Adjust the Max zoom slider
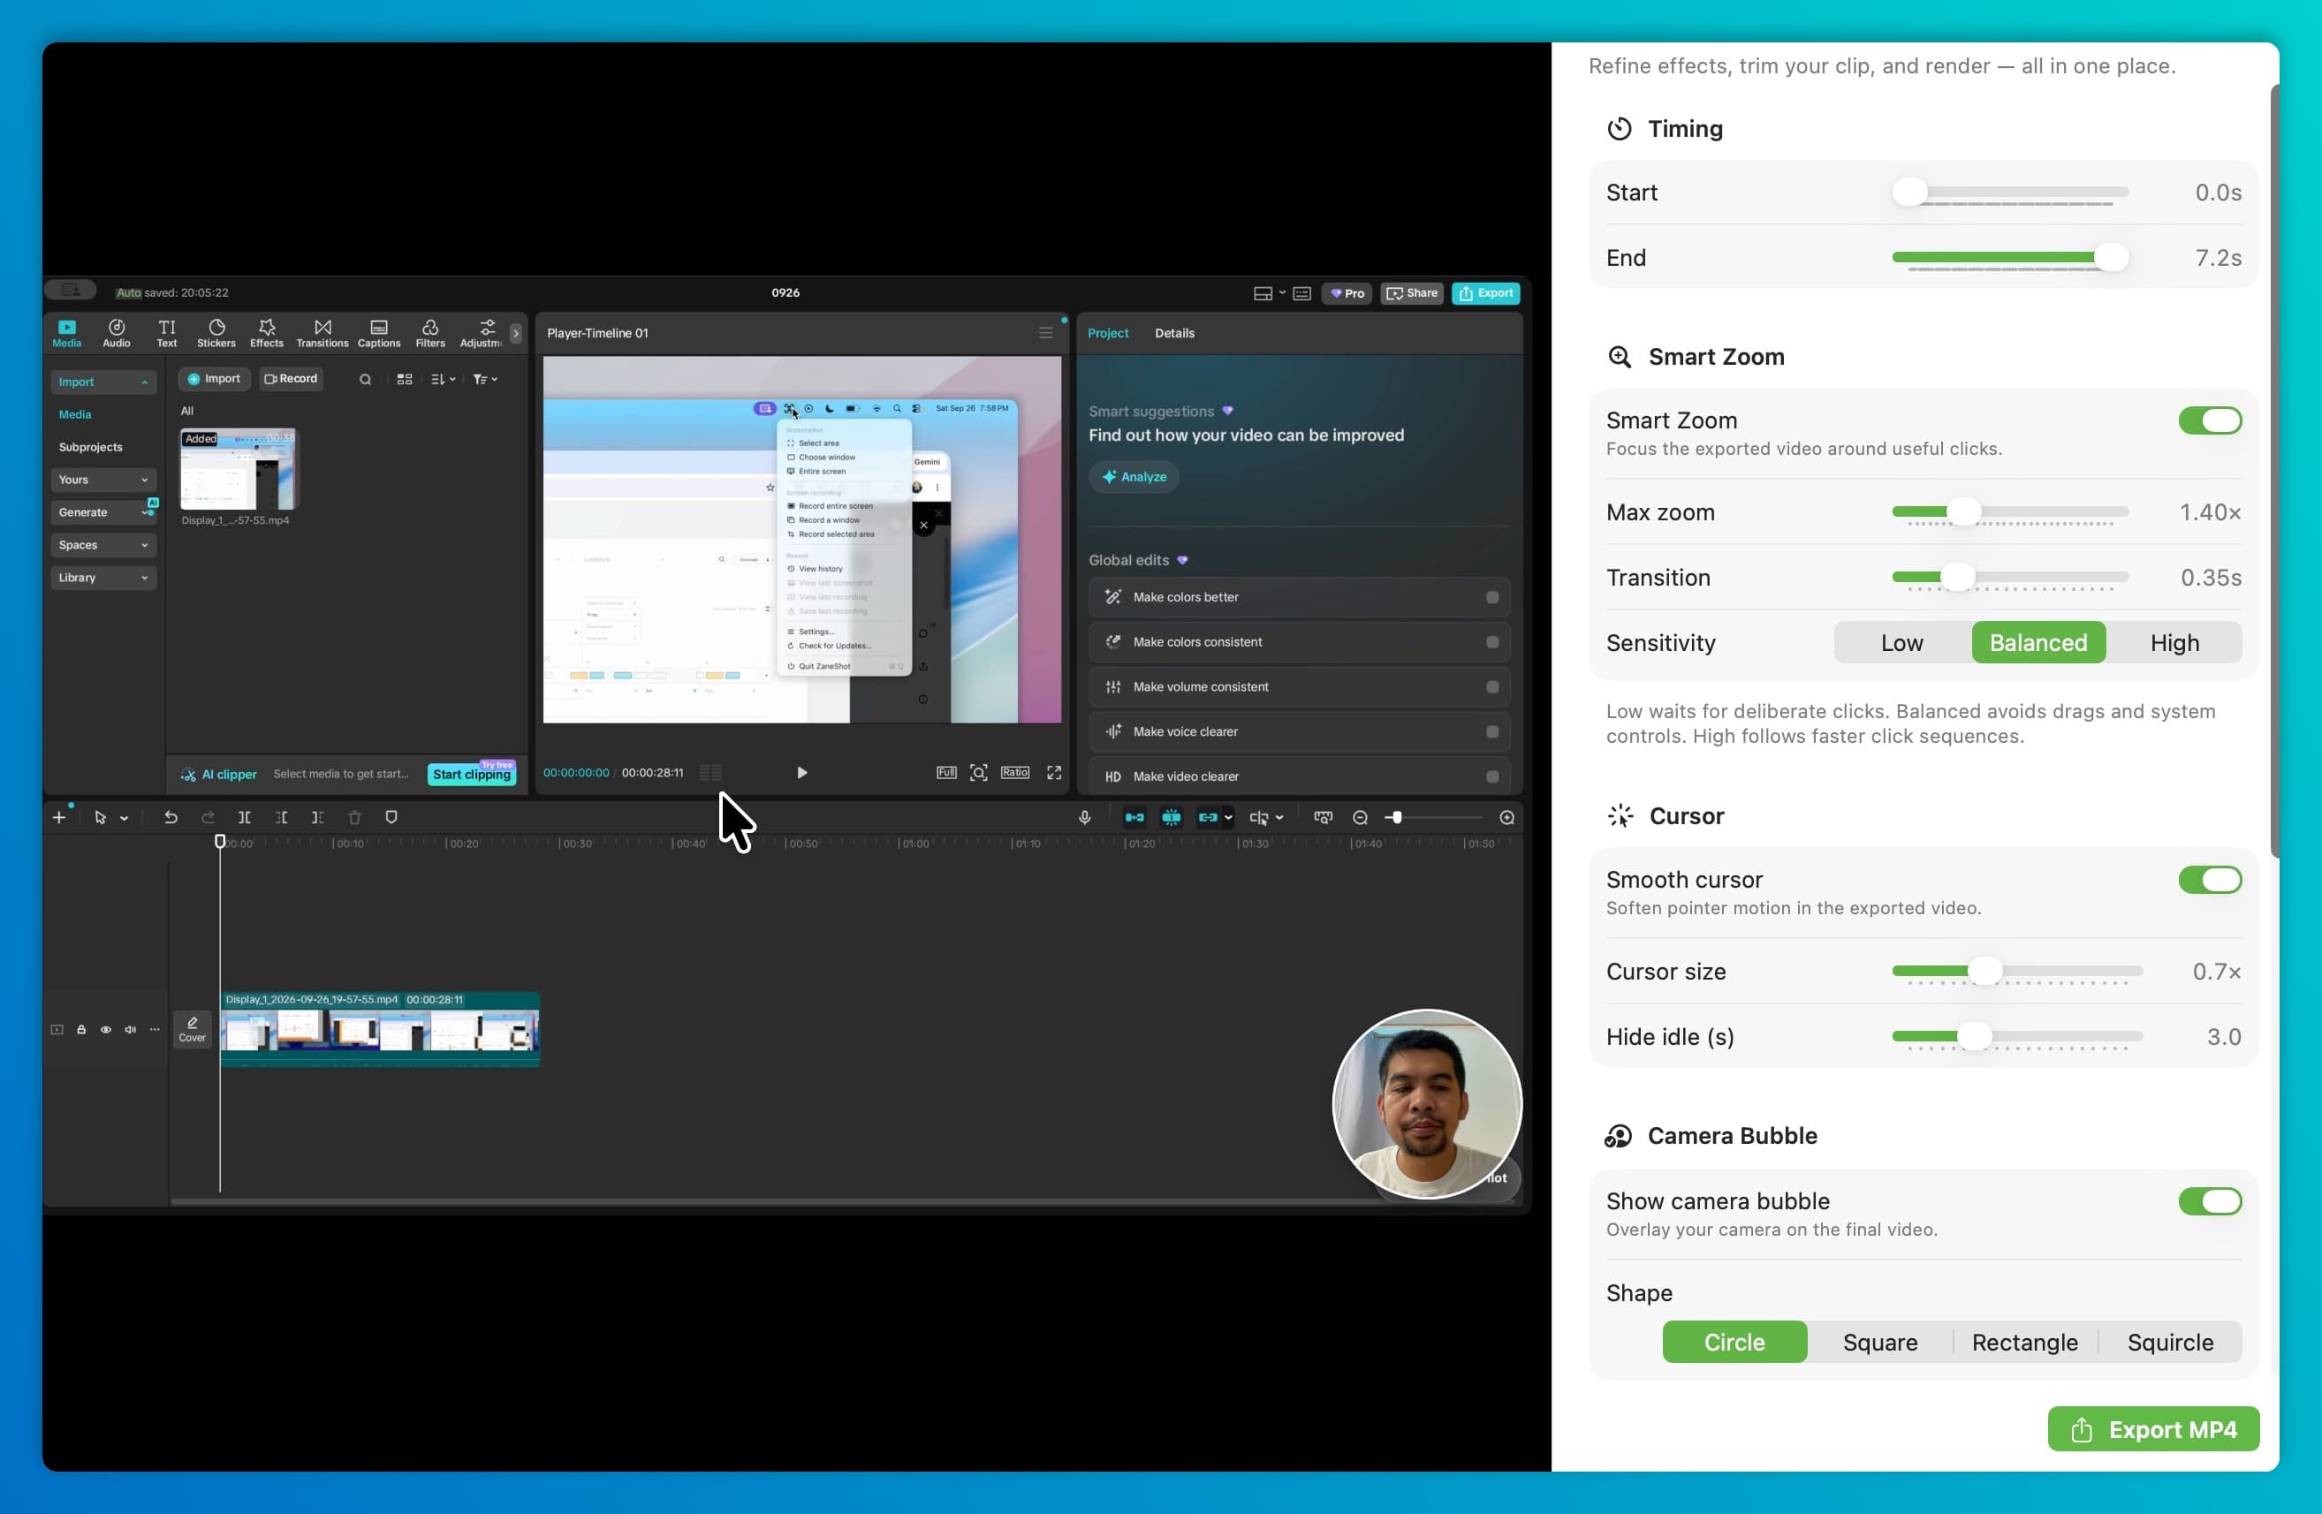2322x1514 pixels. coord(1963,511)
